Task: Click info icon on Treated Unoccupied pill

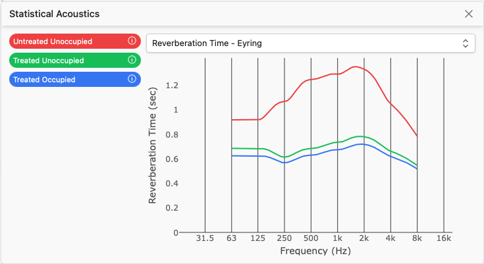Action: 132,60
